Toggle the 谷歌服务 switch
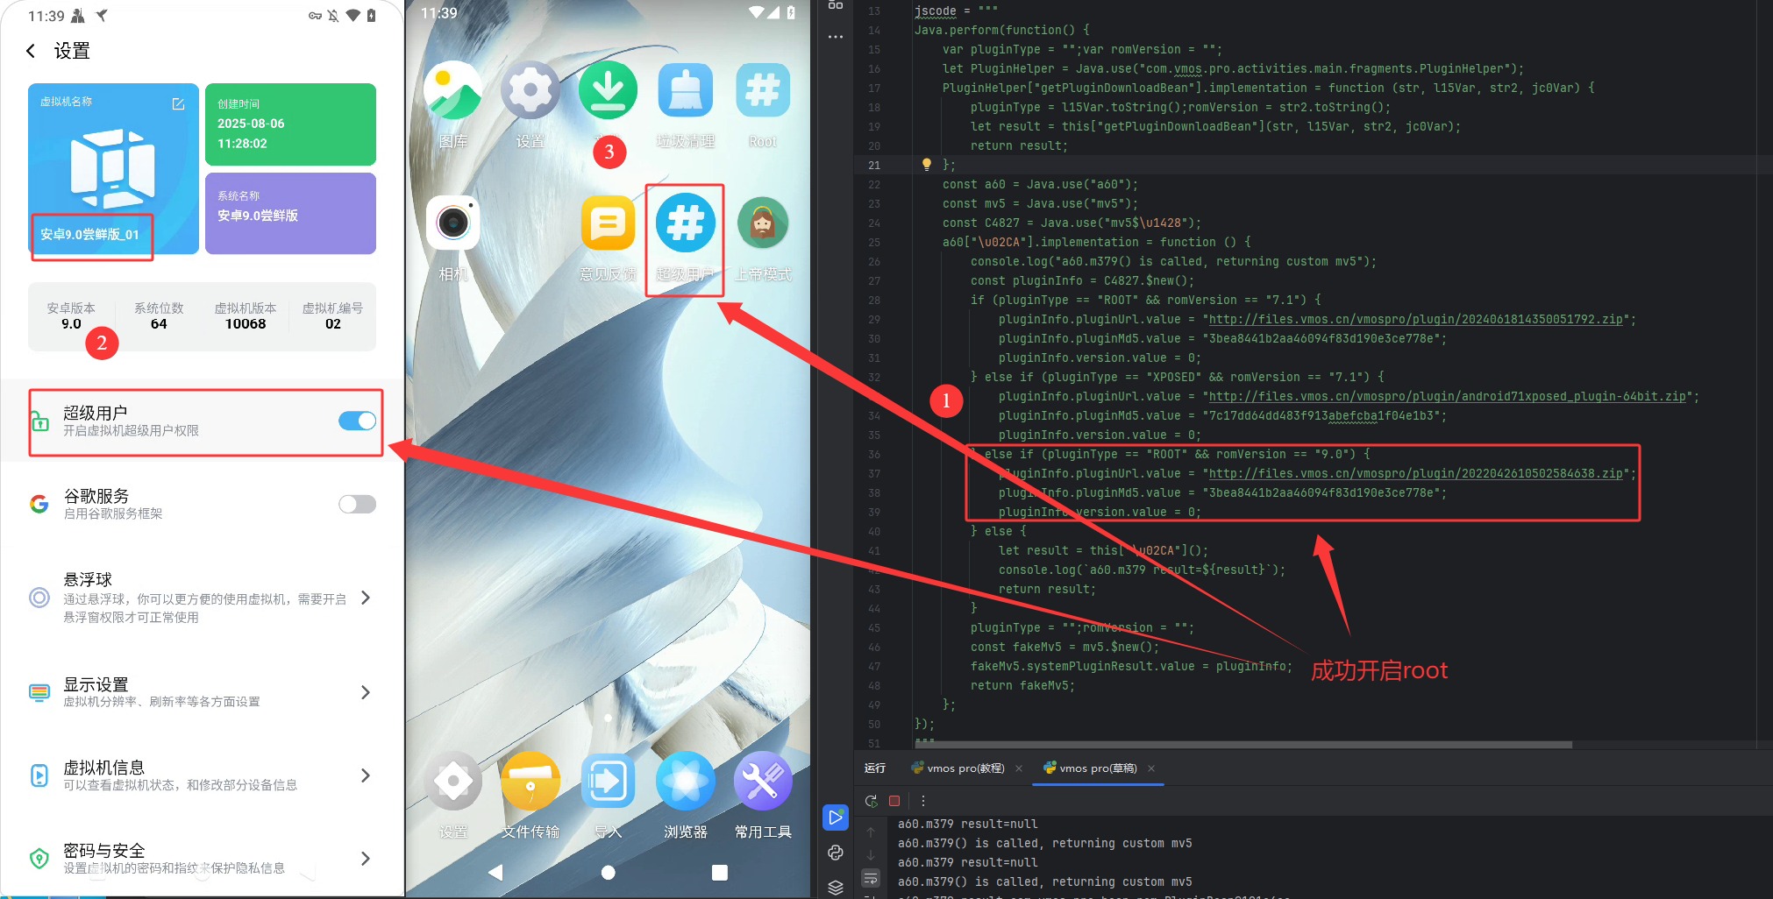1773x899 pixels. (357, 504)
